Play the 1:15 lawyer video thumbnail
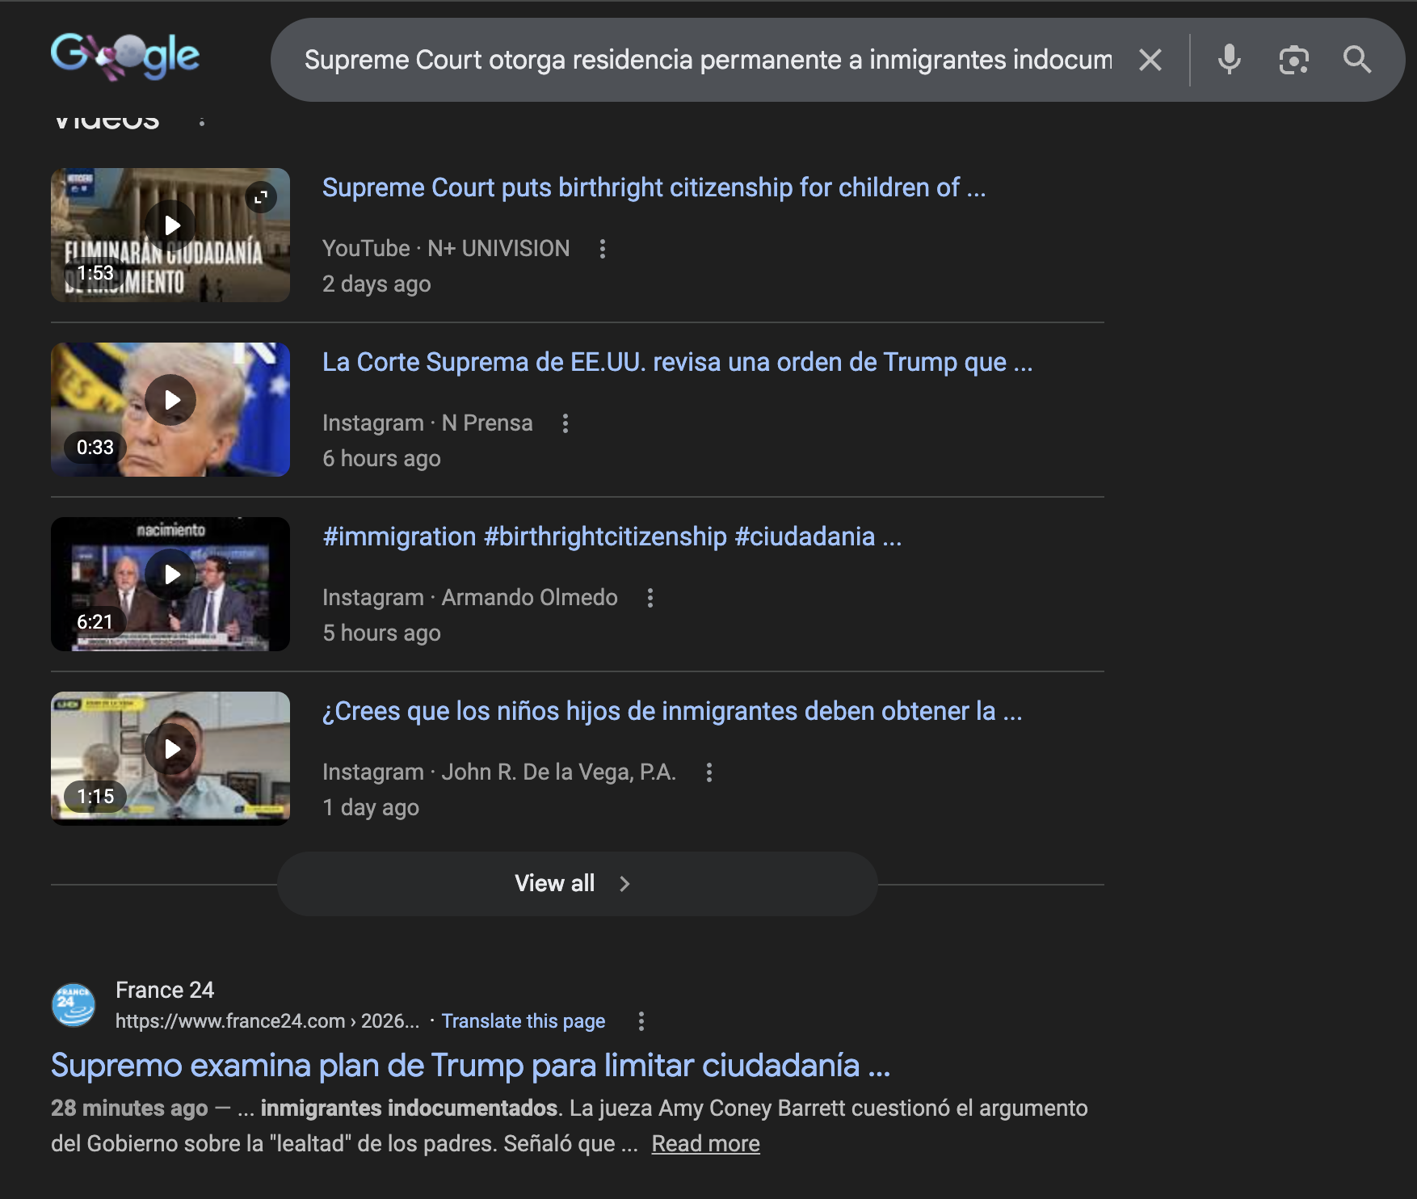The width and height of the screenshot is (1417, 1199). pyautogui.click(x=170, y=750)
